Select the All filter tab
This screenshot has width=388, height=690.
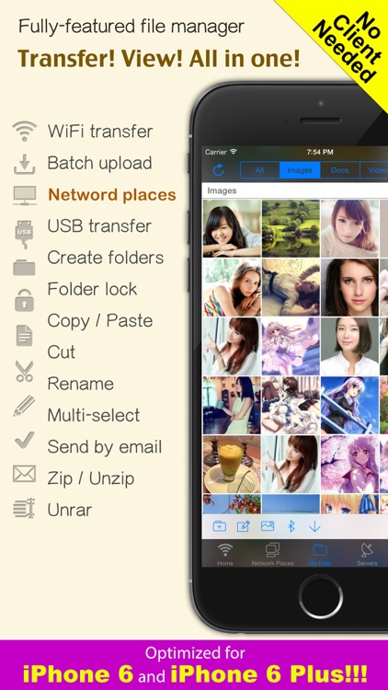(x=259, y=170)
